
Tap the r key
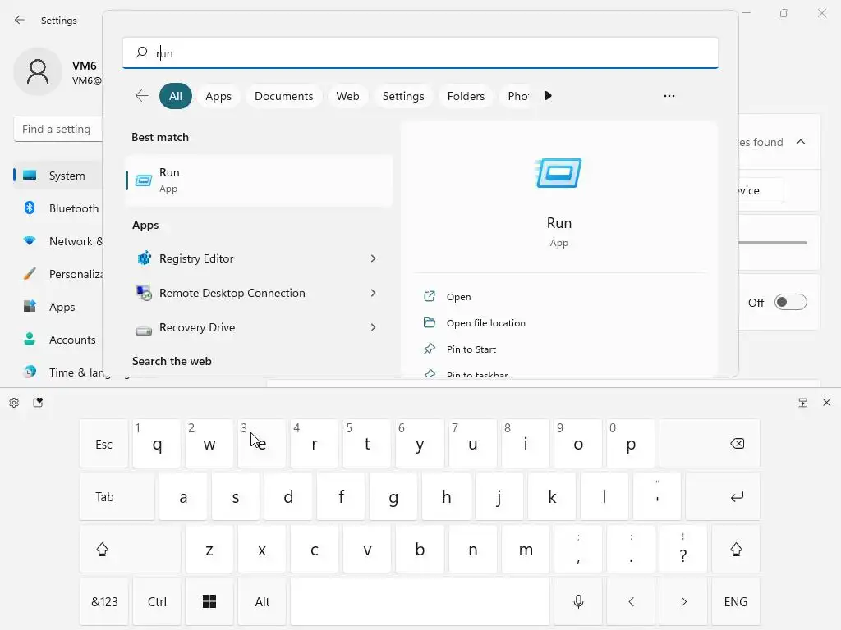tap(315, 444)
